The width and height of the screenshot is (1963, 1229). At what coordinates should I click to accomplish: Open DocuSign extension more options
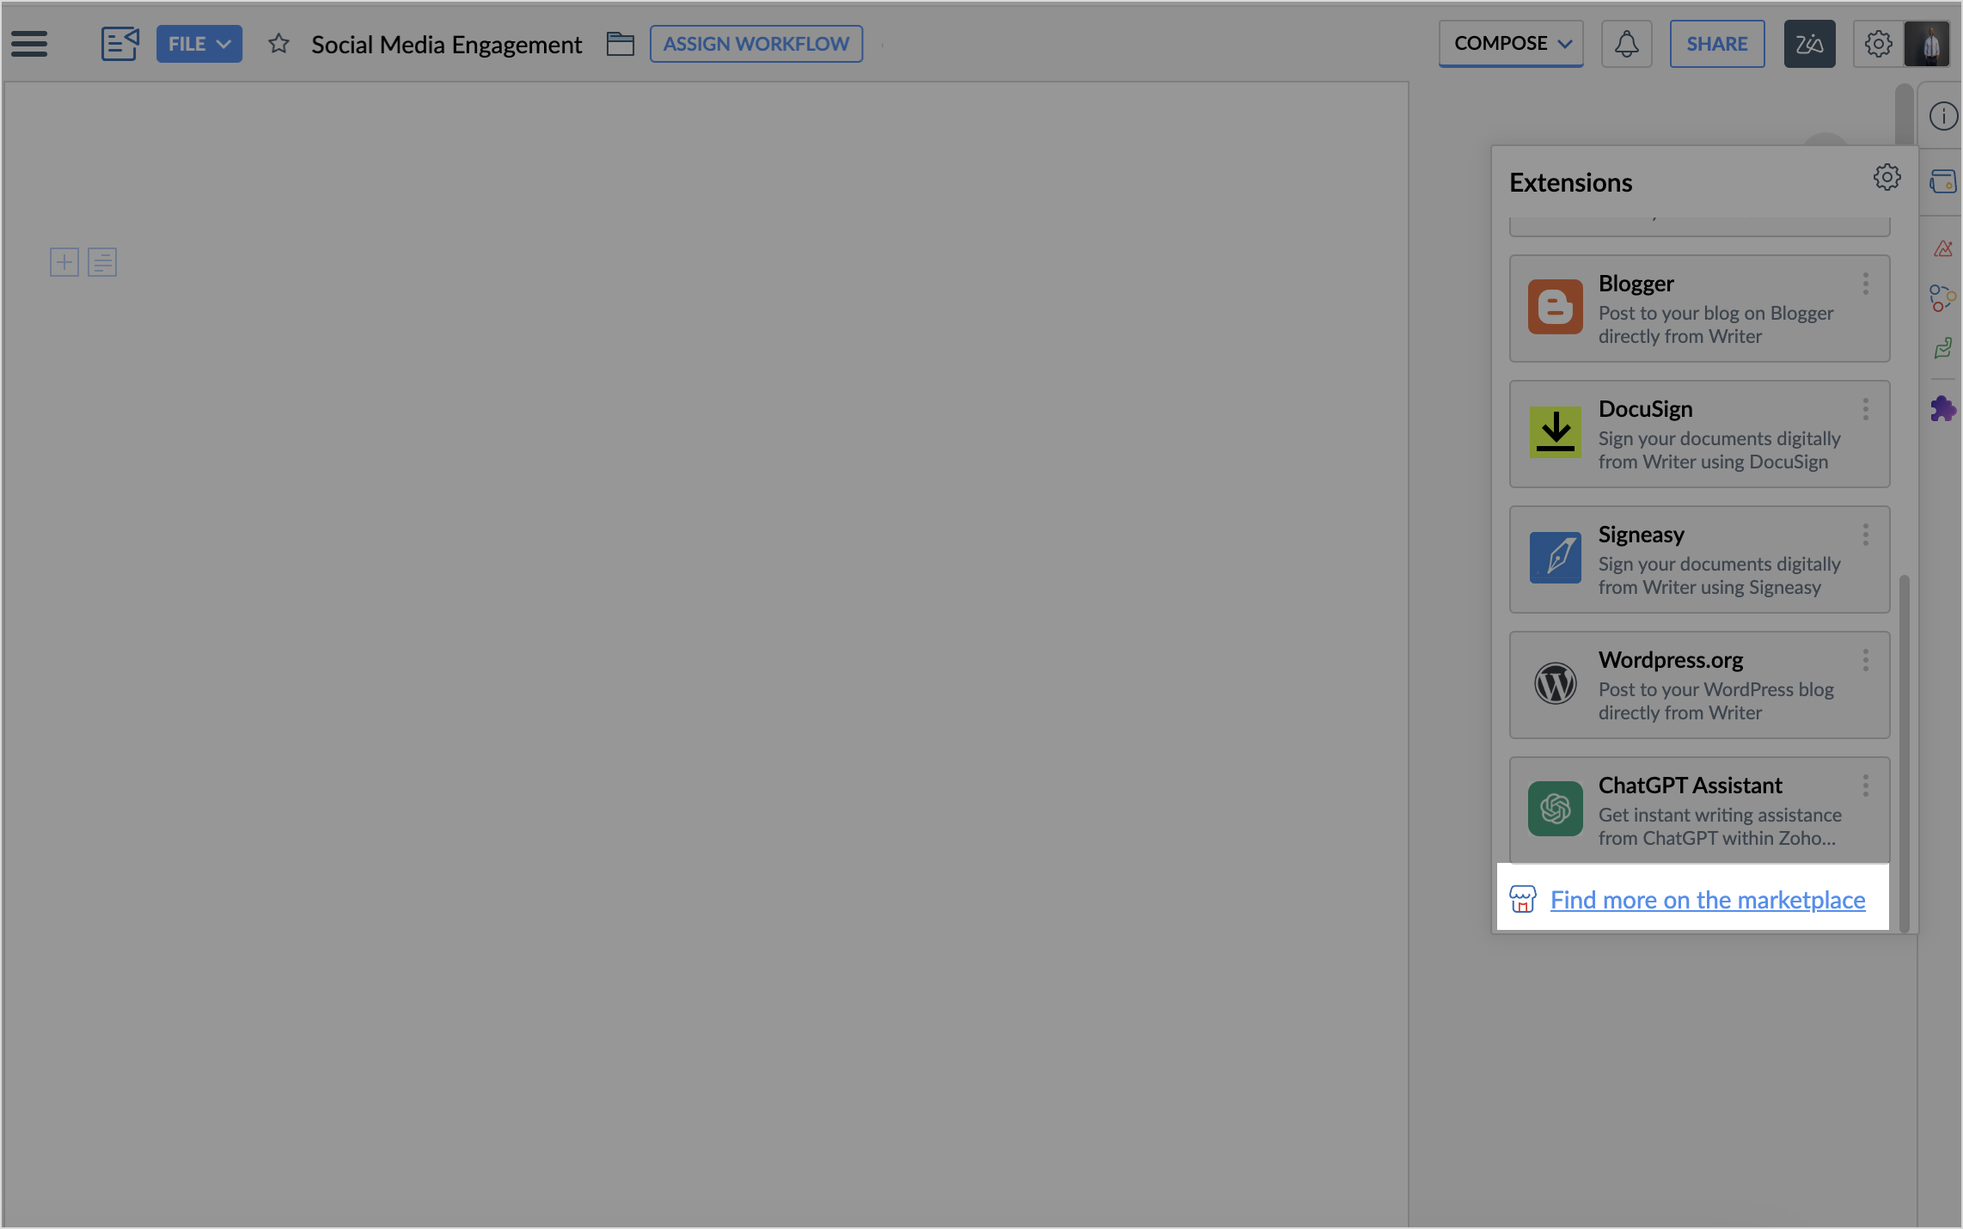1865,409
